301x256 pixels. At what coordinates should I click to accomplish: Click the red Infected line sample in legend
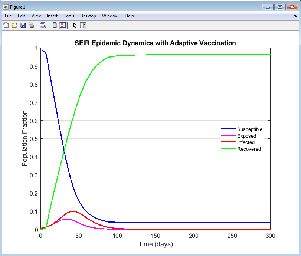pos(228,142)
